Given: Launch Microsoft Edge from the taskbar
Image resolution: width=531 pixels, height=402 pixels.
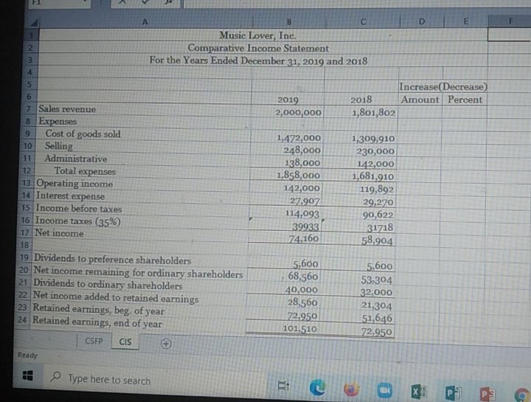Looking at the screenshot, I should [x=317, y=387].
